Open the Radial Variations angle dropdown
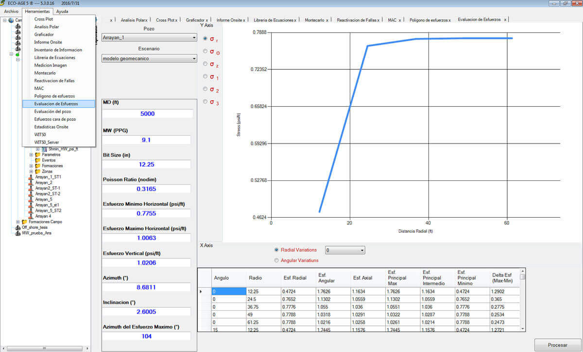583x352 pixels. tap(344, 250)
